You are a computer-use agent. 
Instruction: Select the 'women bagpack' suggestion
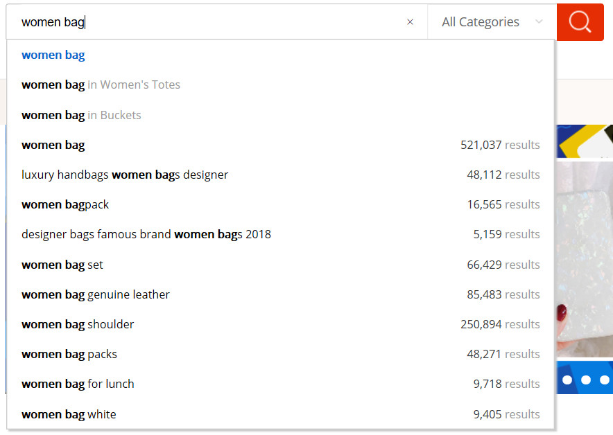(65, 205)
